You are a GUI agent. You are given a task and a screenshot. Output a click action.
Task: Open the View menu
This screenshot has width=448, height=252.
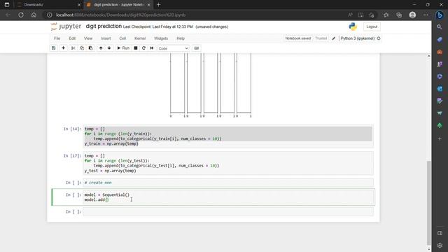pyautogui.click(x=88, y=38)
